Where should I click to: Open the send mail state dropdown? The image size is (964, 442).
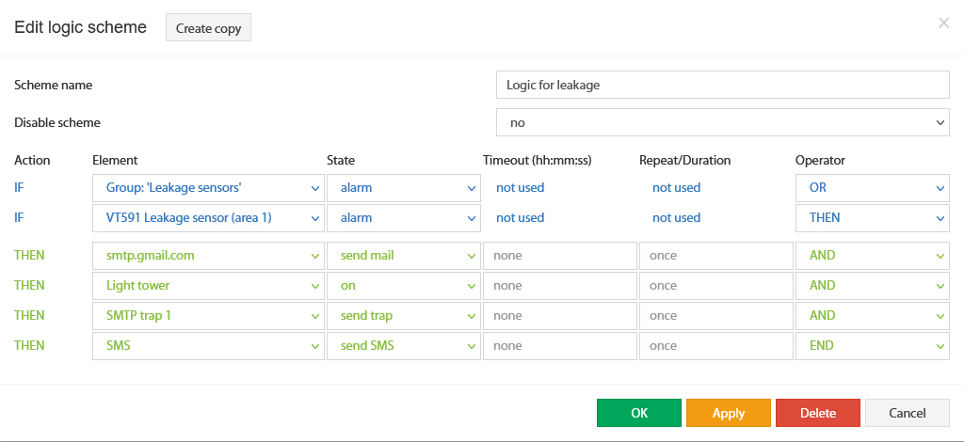pyautogui.click(x=403, y=256)
